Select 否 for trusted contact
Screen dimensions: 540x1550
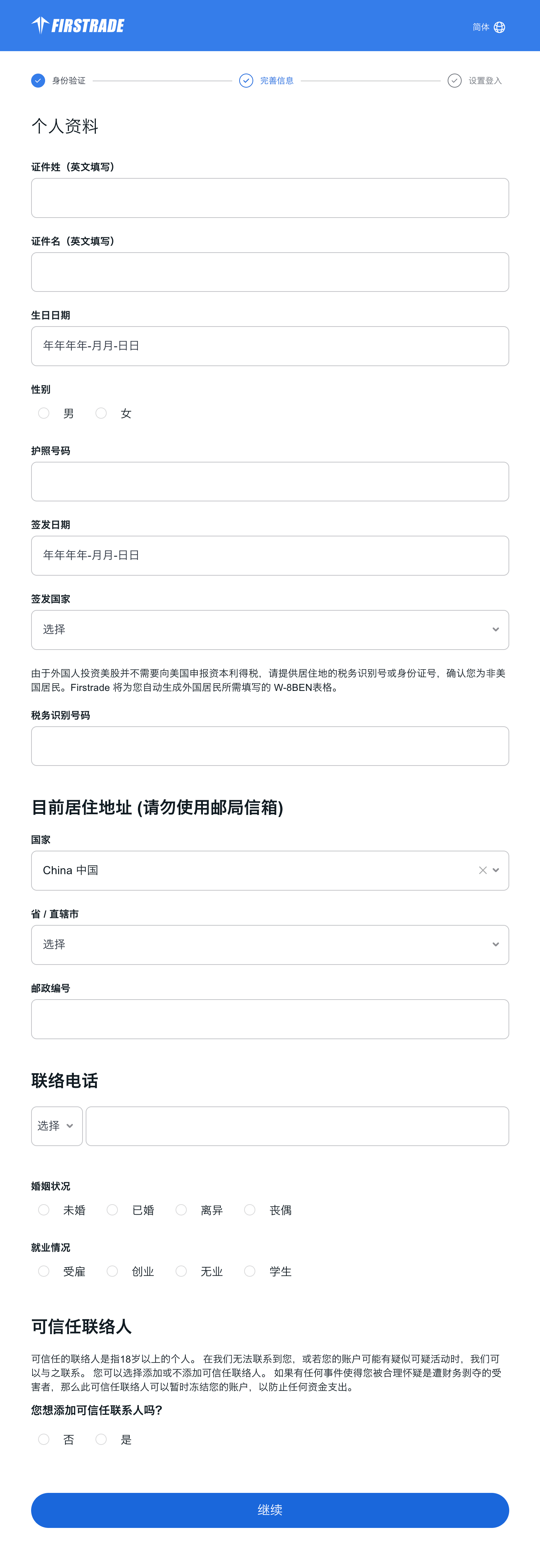pyautogui.click(x=44, y=1439)
